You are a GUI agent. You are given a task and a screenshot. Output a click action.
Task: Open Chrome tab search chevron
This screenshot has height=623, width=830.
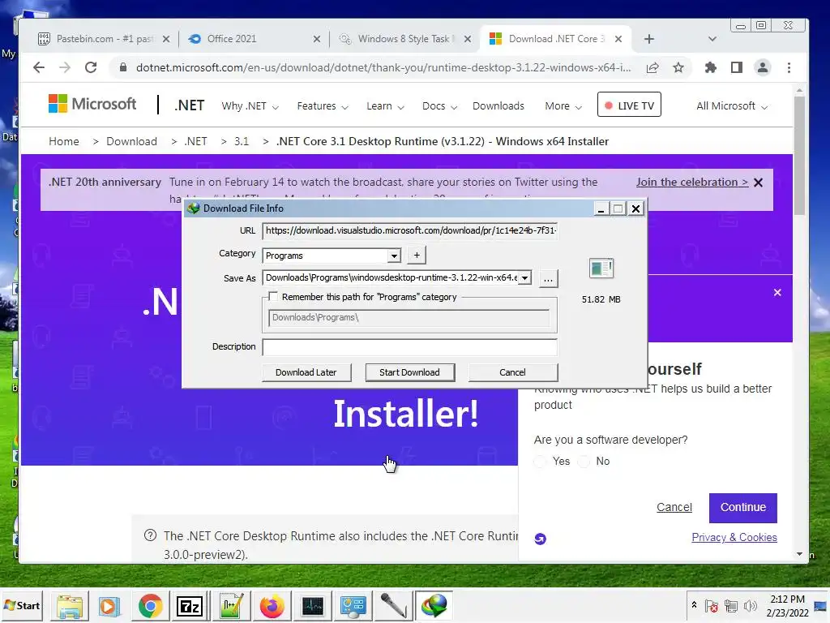point(712,39)
